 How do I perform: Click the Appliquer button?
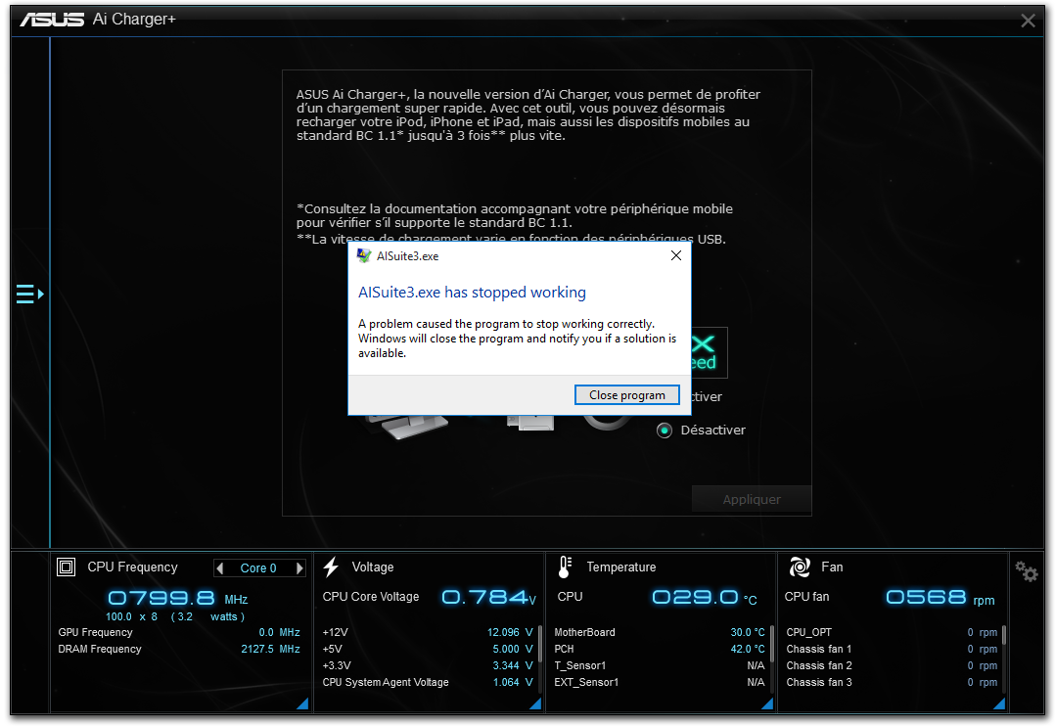[x=752, y=499]
